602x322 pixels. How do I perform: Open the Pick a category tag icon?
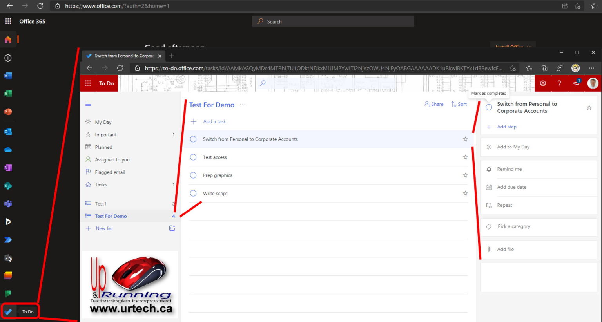pyautogui.click(x=489, y=226)
